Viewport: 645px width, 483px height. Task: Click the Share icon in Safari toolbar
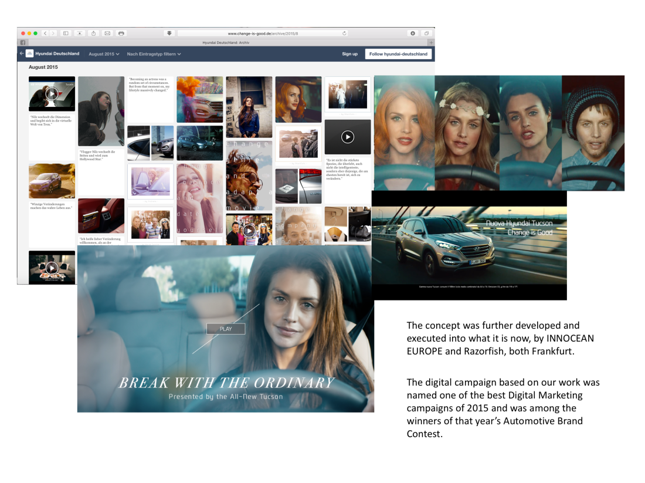coord(93,33)
